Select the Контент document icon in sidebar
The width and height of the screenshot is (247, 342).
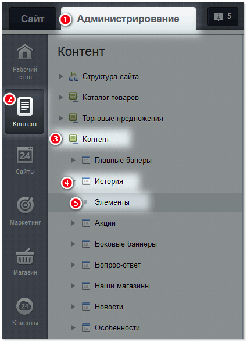[x=25, y=106]
